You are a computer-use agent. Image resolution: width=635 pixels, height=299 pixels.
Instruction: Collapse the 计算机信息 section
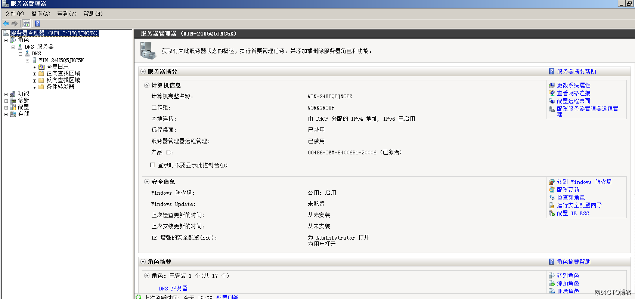pyautogui.click(x=147, y=85)
